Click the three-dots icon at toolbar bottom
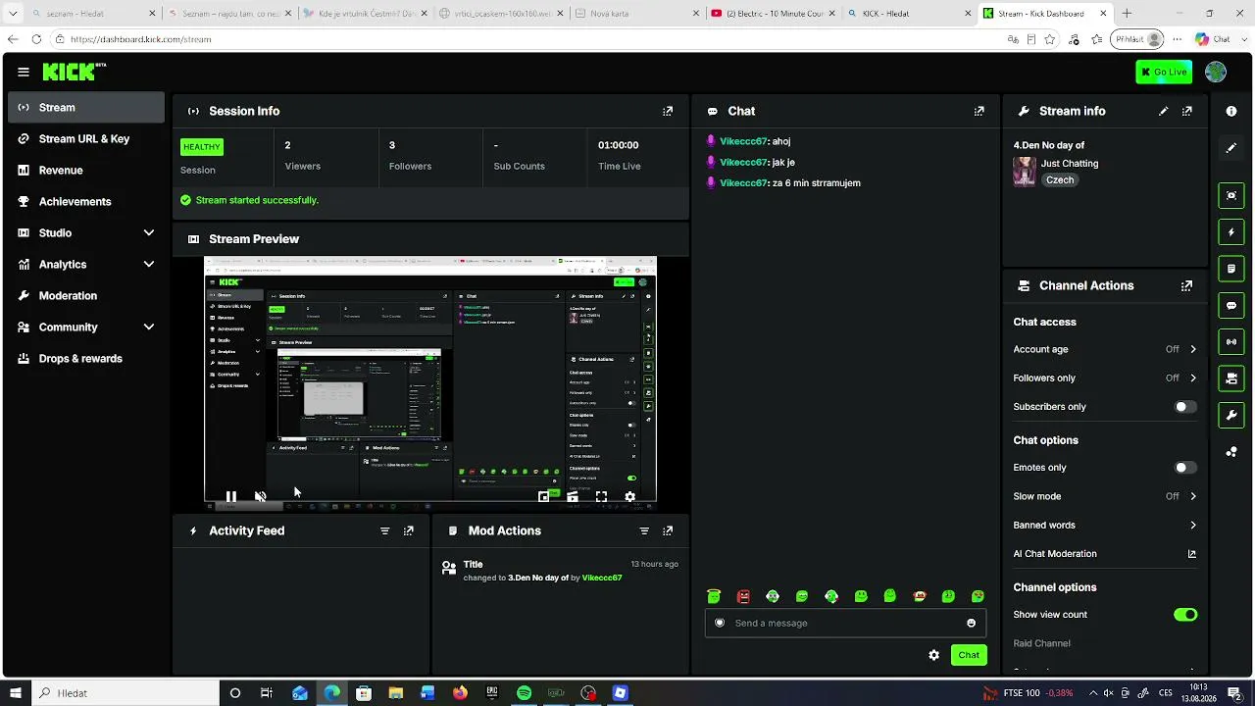 (1231, 452)
